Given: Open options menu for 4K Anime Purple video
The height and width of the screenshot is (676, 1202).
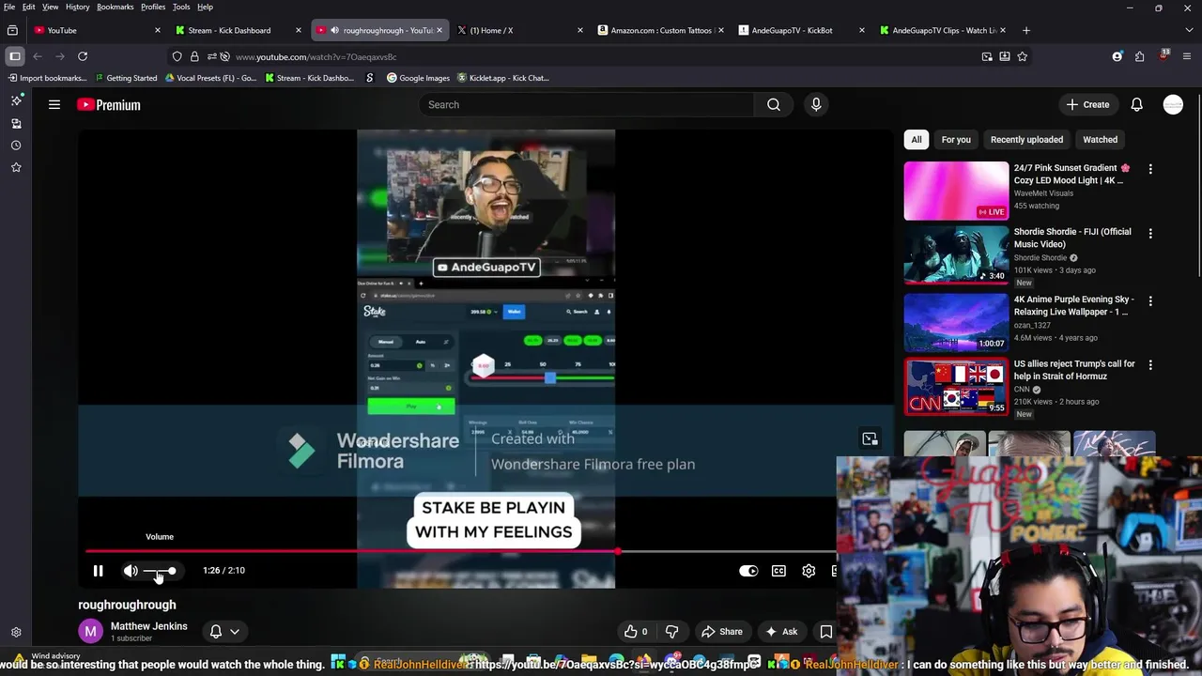Looking at the screenshot, I should [1150, 300].
